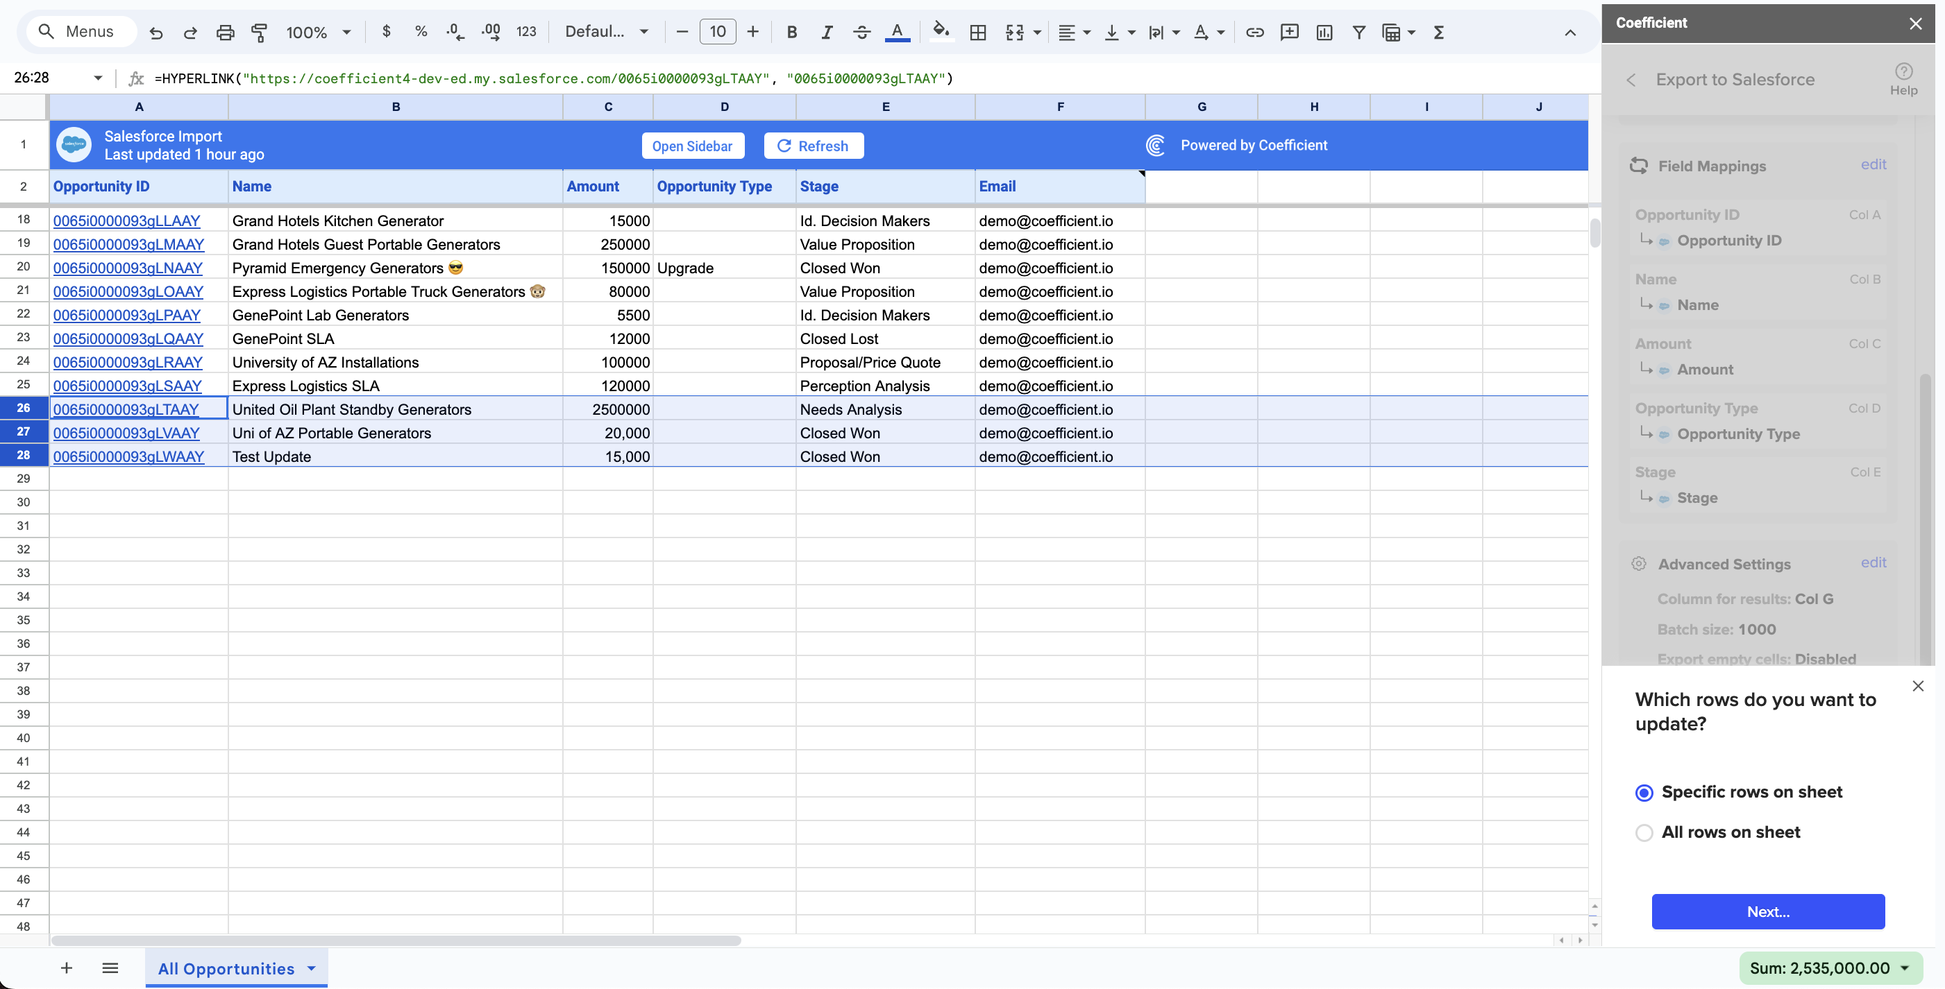Viewport: 1945px width, 989px height.
Task: Click the functions sigma icon
Action: (x=1439, y=33)
